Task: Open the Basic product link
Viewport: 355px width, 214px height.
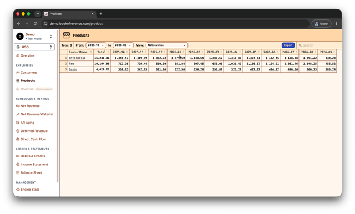Action: [73, 69]
